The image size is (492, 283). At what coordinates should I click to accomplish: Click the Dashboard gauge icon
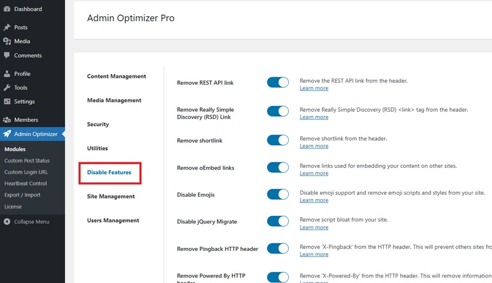(x=7, y=9)
